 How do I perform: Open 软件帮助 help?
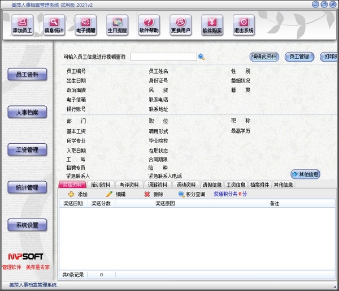(149, 25)
